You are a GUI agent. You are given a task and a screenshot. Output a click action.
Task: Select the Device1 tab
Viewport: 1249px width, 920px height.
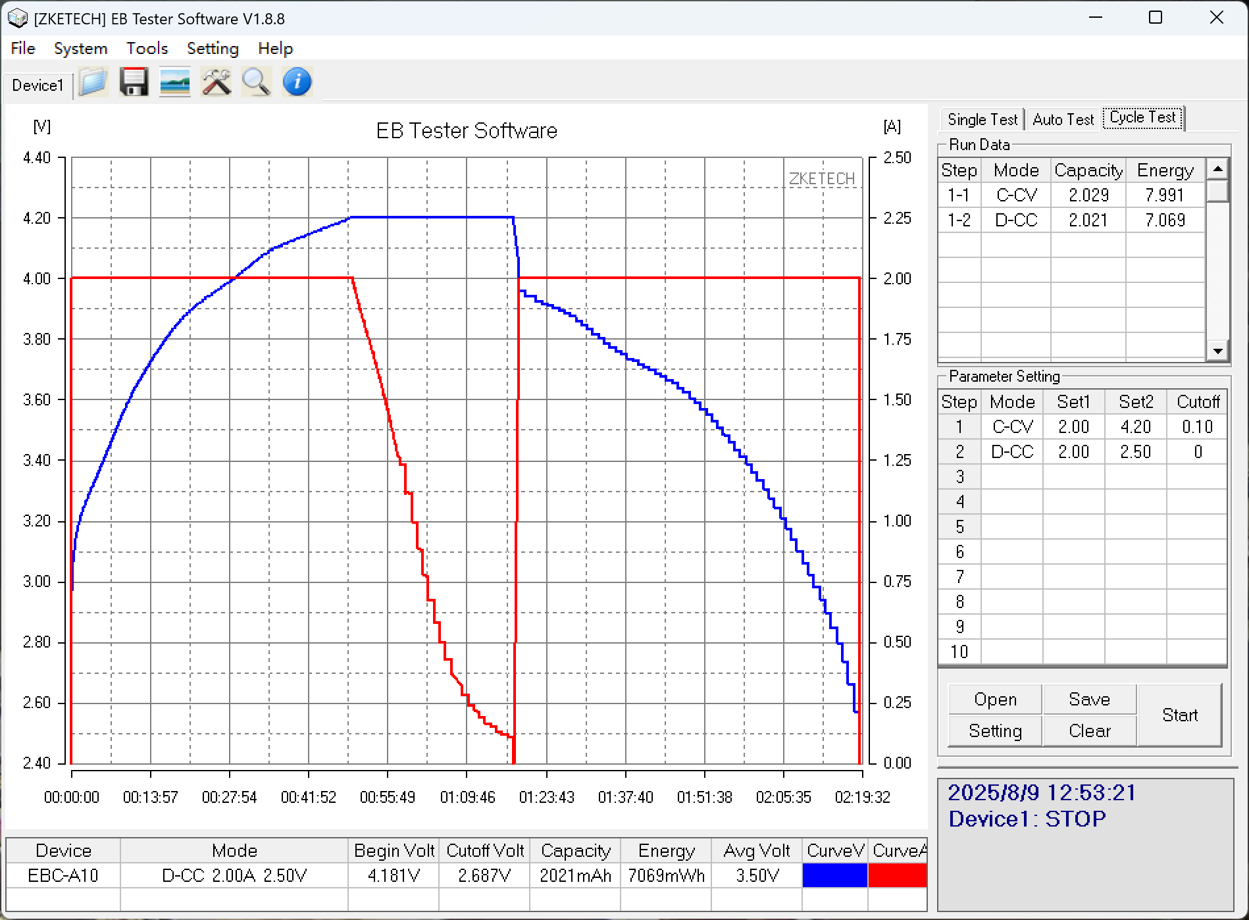38,86
